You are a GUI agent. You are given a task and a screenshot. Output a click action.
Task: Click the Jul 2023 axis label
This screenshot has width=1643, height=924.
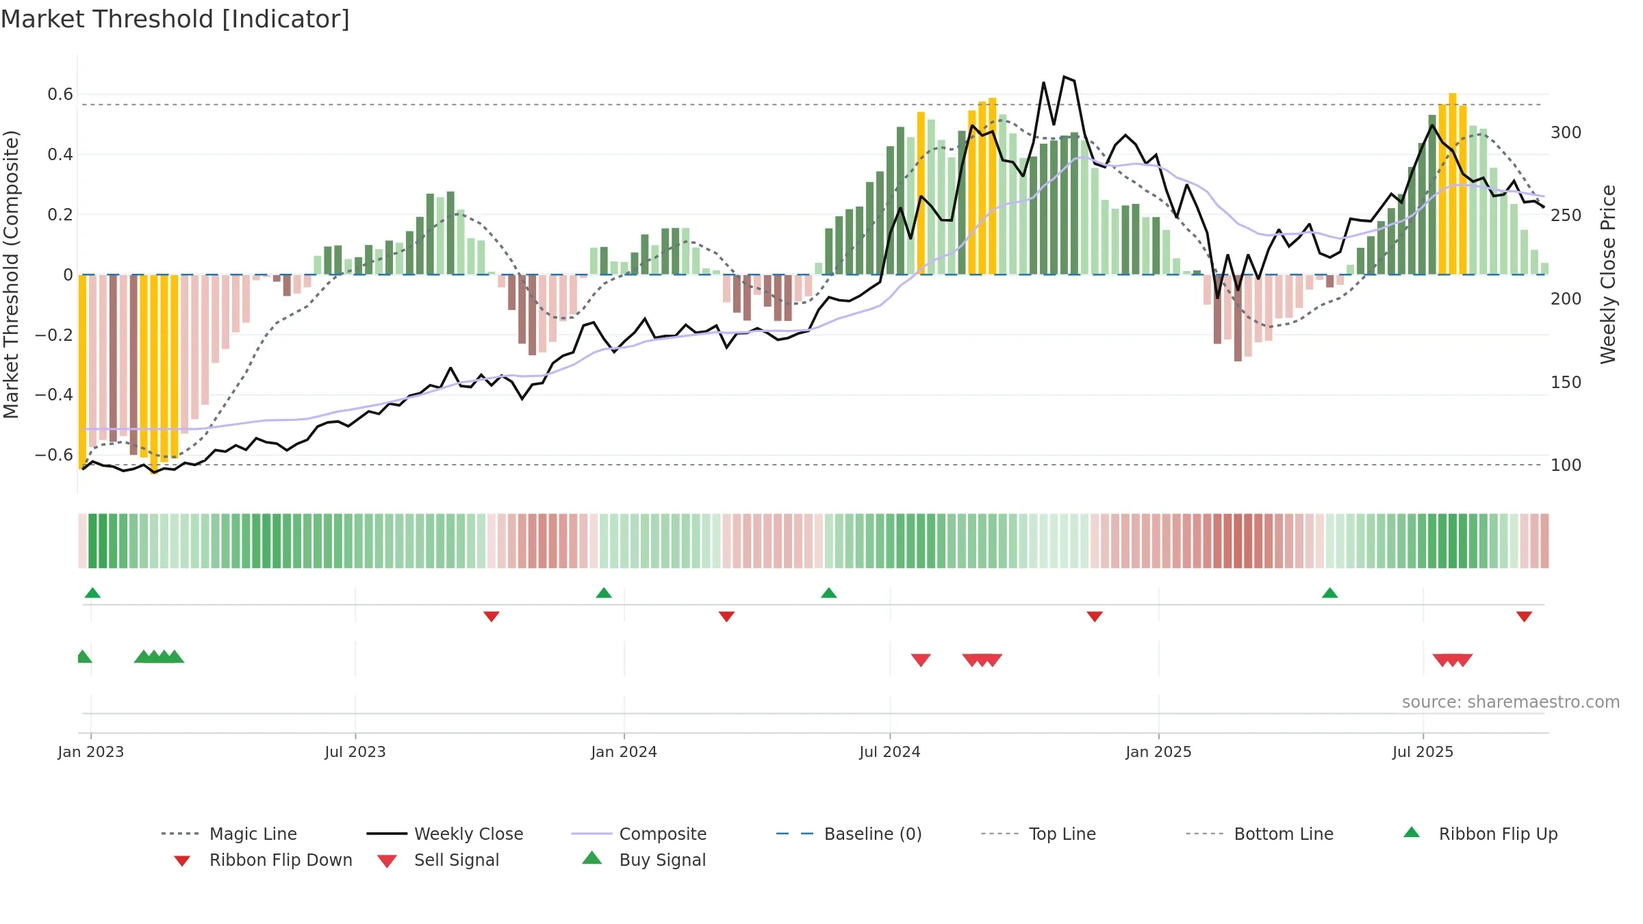[x=355, y=752]
